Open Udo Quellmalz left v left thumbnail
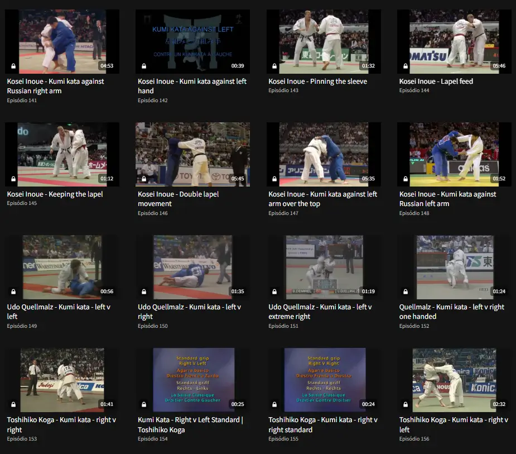Image resolution: width=516 pixels, height=454 pixels. point(62,267)
